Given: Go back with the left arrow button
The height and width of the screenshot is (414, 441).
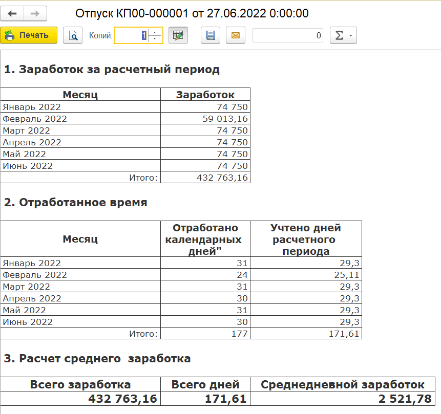Looking at the screenshot, I should [x=12, y=13].
